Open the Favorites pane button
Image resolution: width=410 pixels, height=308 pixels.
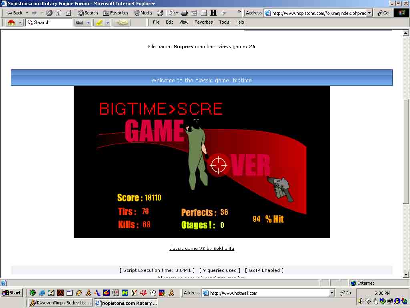tap(116, 13)
